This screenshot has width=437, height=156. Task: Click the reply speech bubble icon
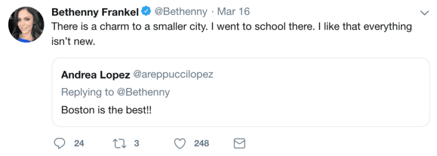pyautogui.click(x=60, y=143)
